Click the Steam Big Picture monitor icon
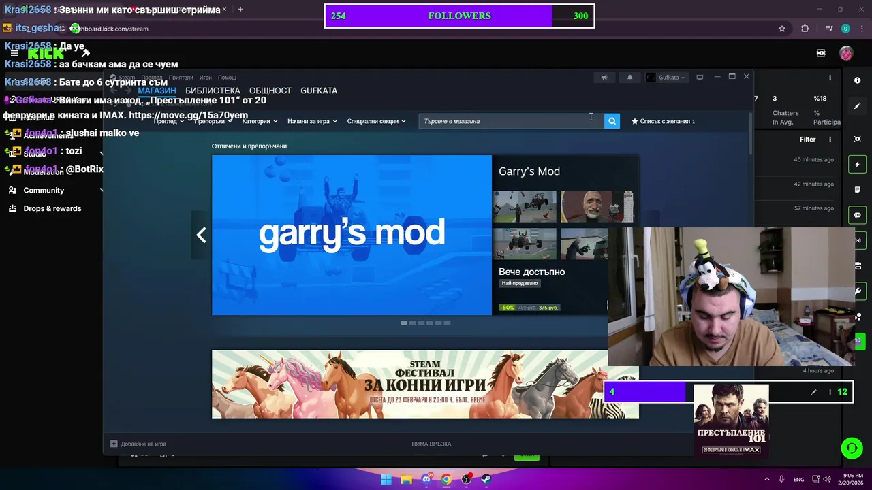 pyautogui.click(x=700, y=78)
